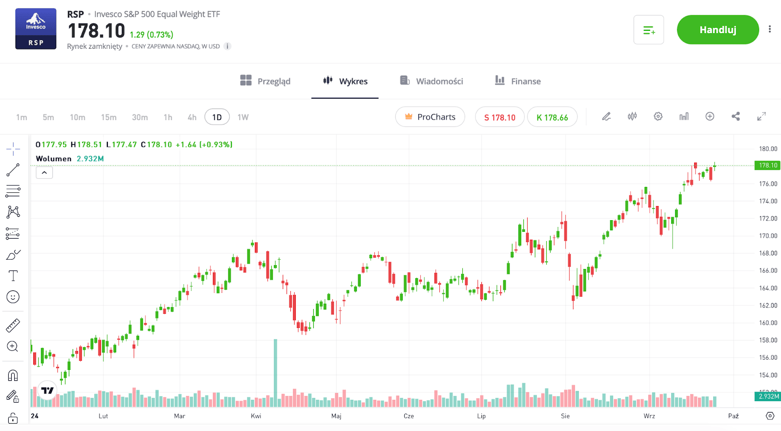Open the three-dot more options menu

click(770, 29)
